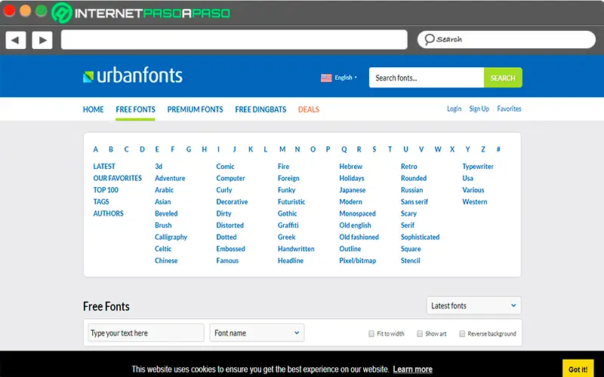Expand the Latest fonts sort dropdown
Viewport: 604px width, 377px height.
(473, 305)
